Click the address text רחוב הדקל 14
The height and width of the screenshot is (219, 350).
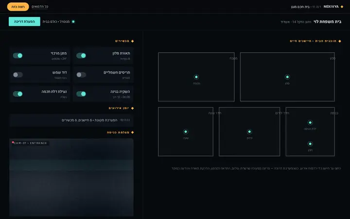click(x=301, y=22)
